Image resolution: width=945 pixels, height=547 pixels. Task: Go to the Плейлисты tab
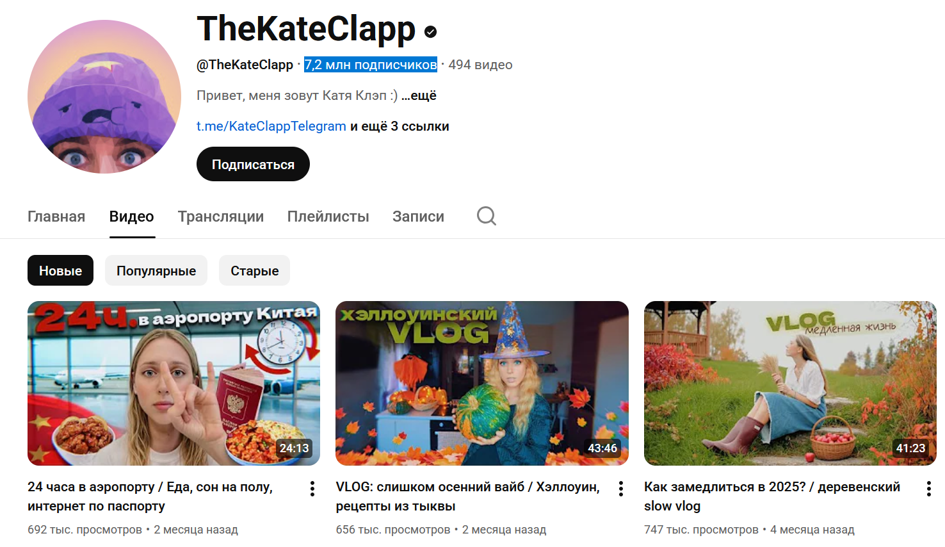click(x=328, y=216)
